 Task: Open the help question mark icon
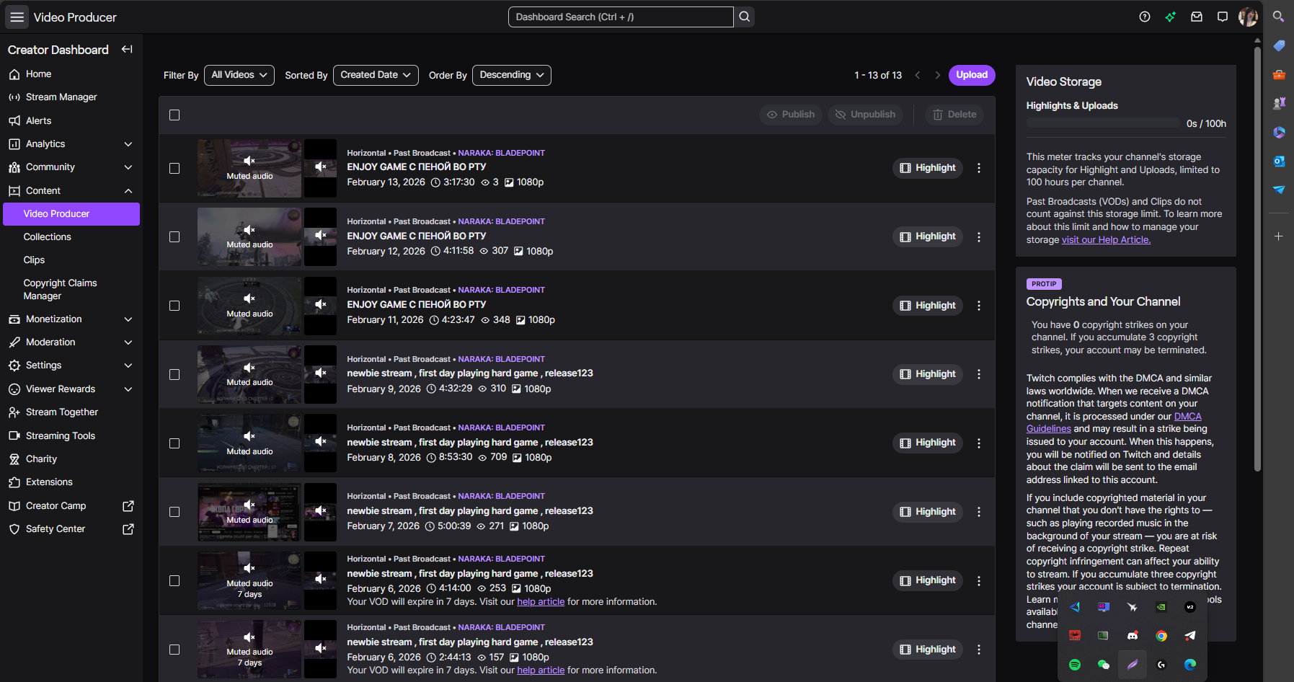pos(1145,17)
